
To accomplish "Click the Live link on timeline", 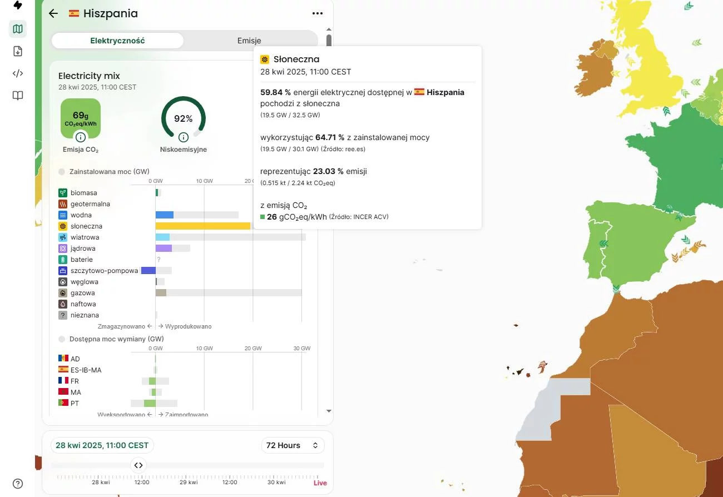I will 320,483.
